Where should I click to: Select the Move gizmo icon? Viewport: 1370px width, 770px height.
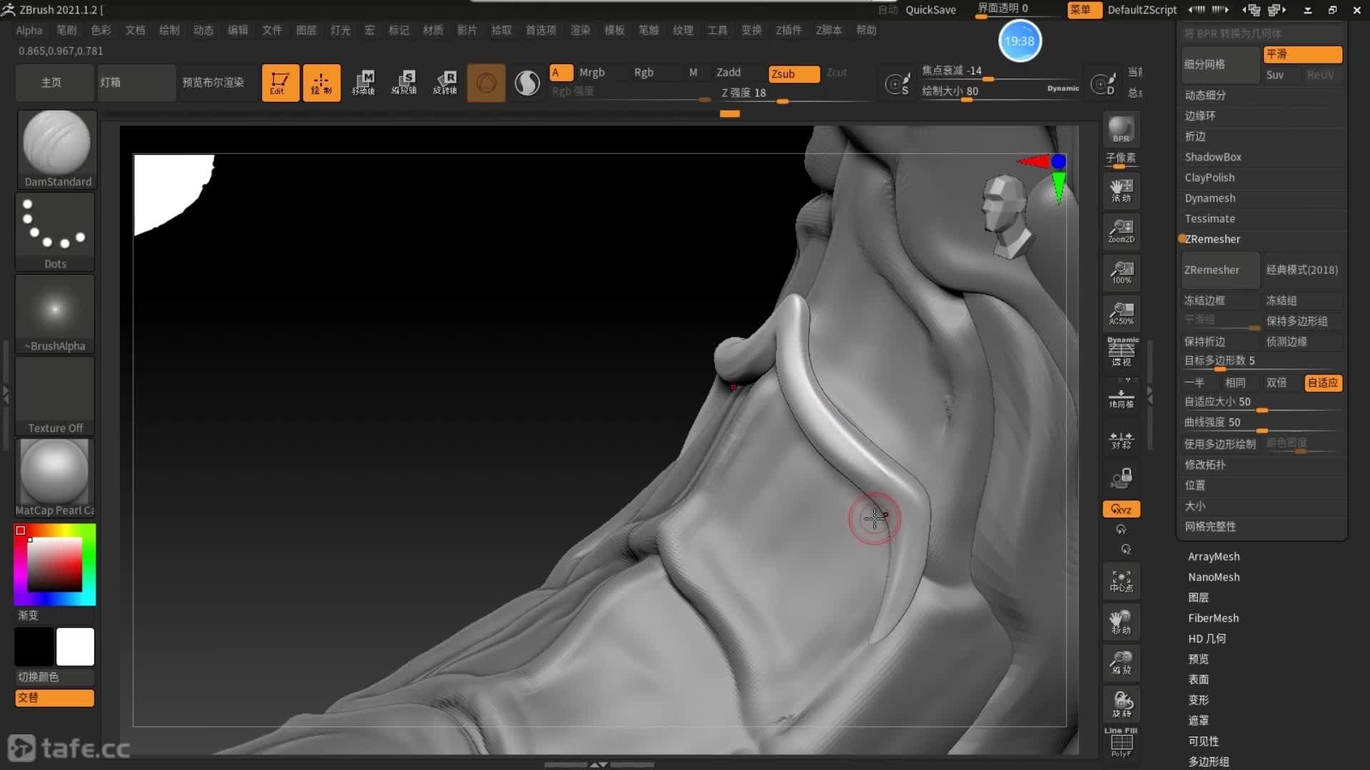364,82
